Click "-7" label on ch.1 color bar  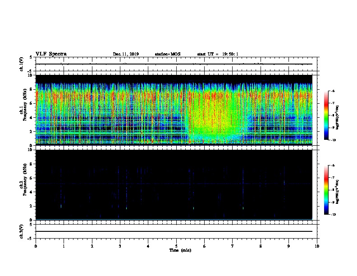(x=333, y=103)
